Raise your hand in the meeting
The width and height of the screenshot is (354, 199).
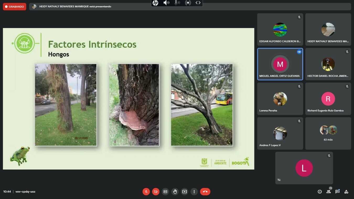[175, 192]
